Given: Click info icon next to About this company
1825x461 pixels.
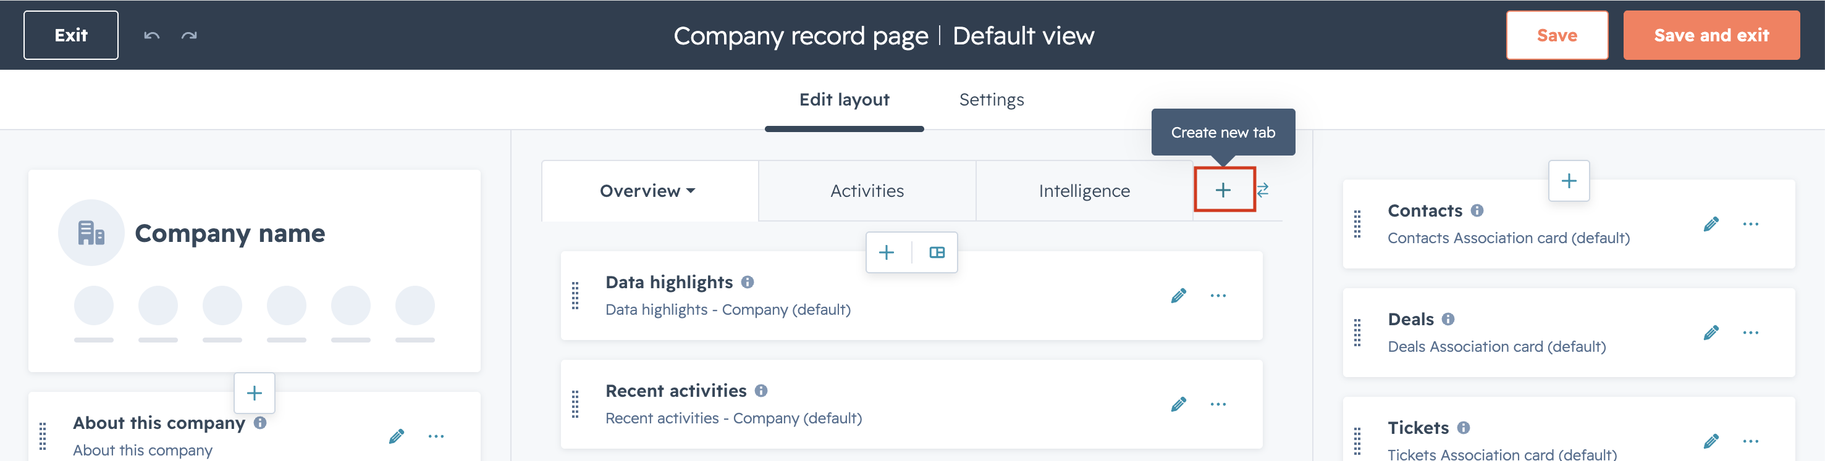Looking at the screenshot, I should click(x=260, y=422).
